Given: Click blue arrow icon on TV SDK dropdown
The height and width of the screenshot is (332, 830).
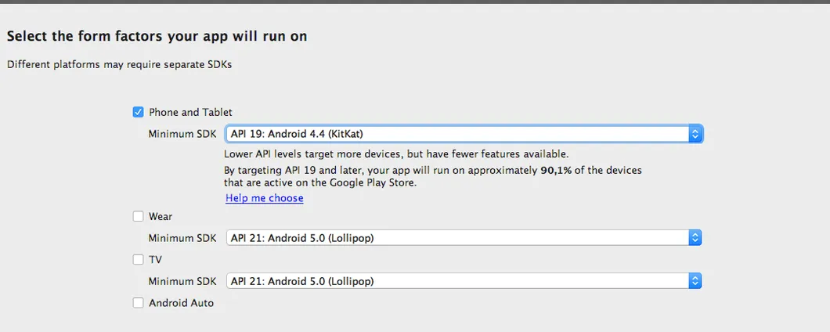Looking at the screenshot, I should pyautogui.click(x=695, y=281).
